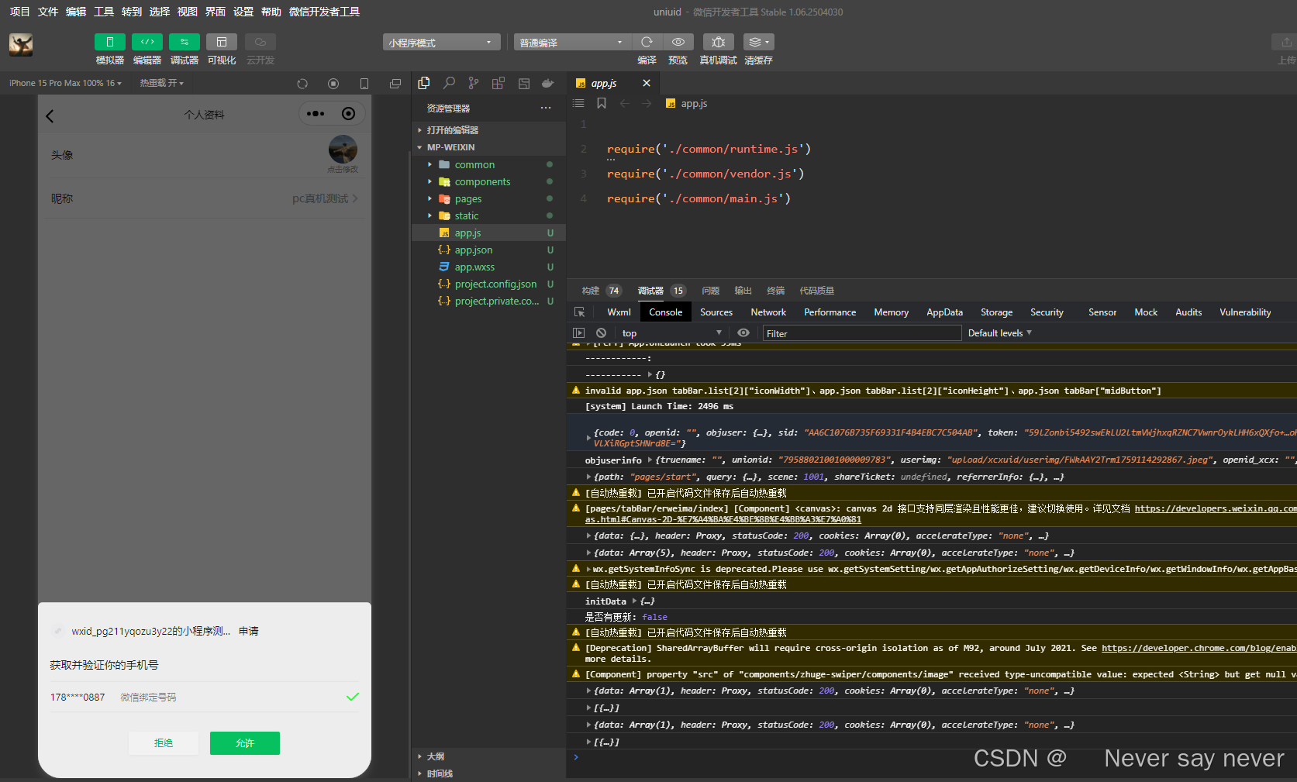1297x782 pixels.
Task: Open the search icon in sidebar
Action: tap(449, 83)
